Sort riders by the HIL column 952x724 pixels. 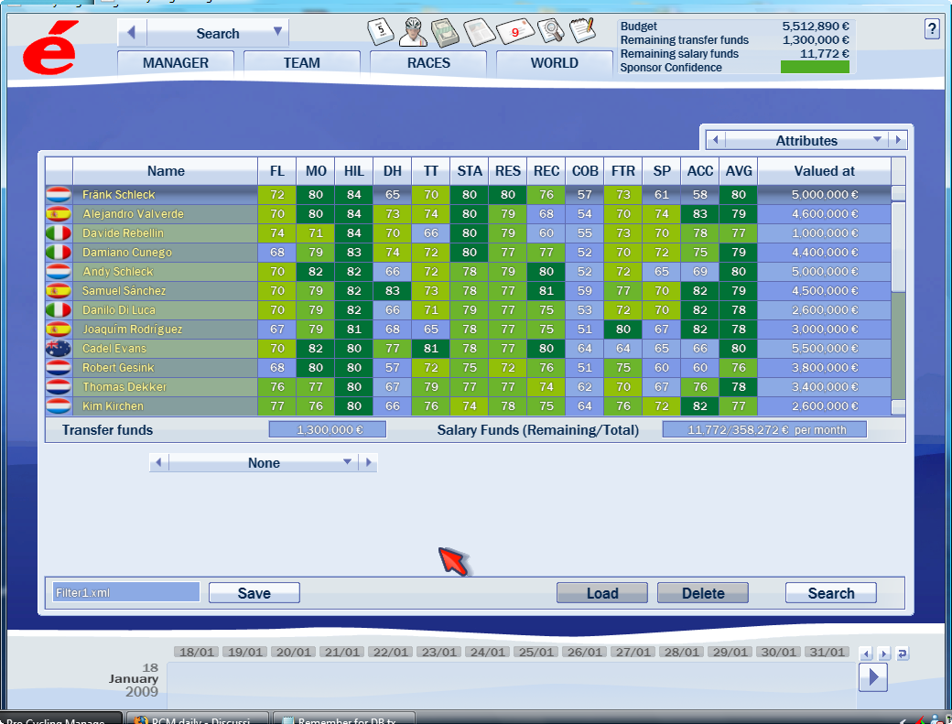pos(353,171)
